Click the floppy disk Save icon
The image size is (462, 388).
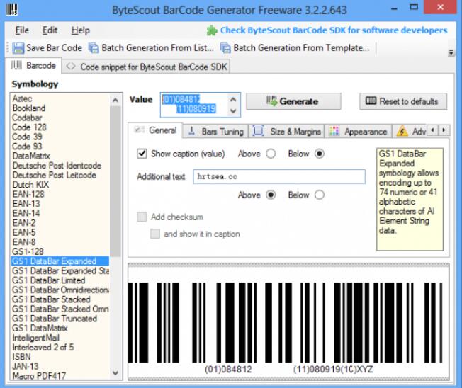click(18, 47)
